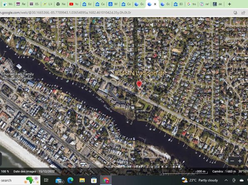Open a new browser tab

click(229, 4)
